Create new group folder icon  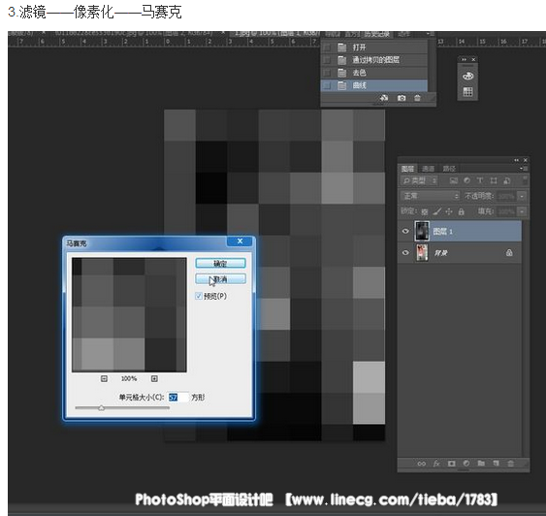[481, 464]
